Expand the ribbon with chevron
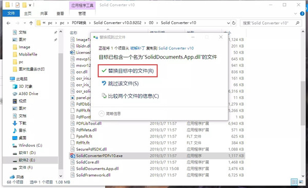Image resolution: width=308 pixels, height=188 pixels. tap(296, 13)
